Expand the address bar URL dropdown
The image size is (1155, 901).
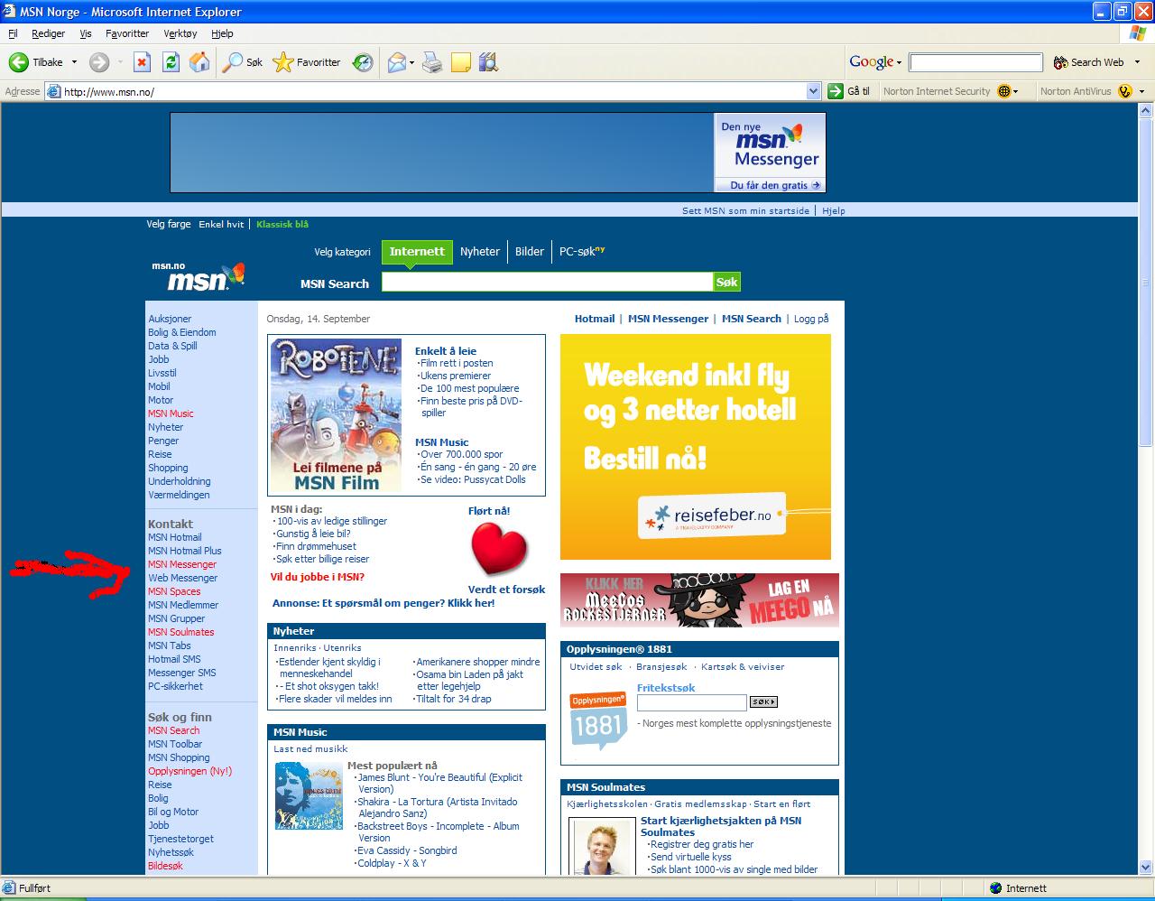[813, 91]
